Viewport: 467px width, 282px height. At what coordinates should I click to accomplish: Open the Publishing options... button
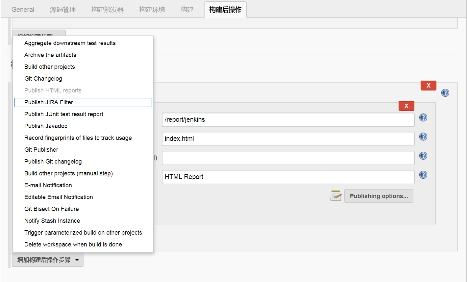pos(379,196)
